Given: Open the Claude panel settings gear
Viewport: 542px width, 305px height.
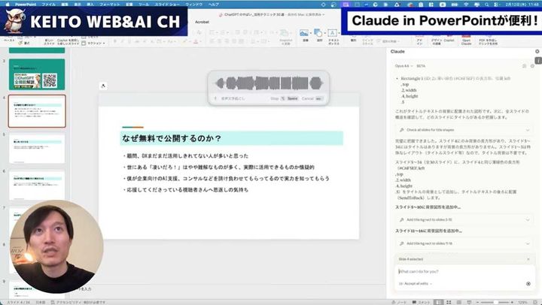Looking at the screenshot, I should coord(532,66).
